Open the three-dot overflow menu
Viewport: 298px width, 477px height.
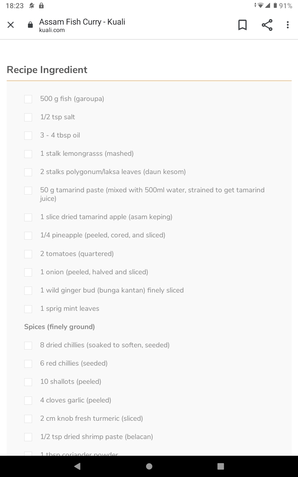coord(288,25)
